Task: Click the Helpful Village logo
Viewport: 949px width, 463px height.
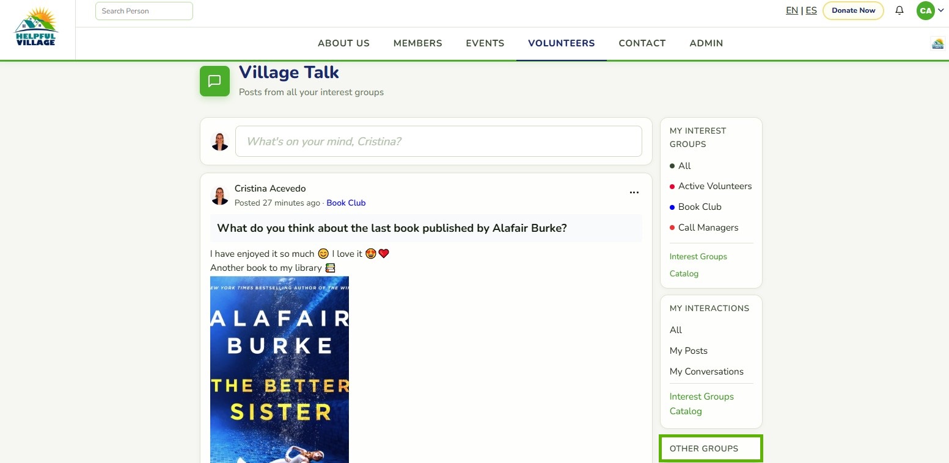Action: click(36, 27)
